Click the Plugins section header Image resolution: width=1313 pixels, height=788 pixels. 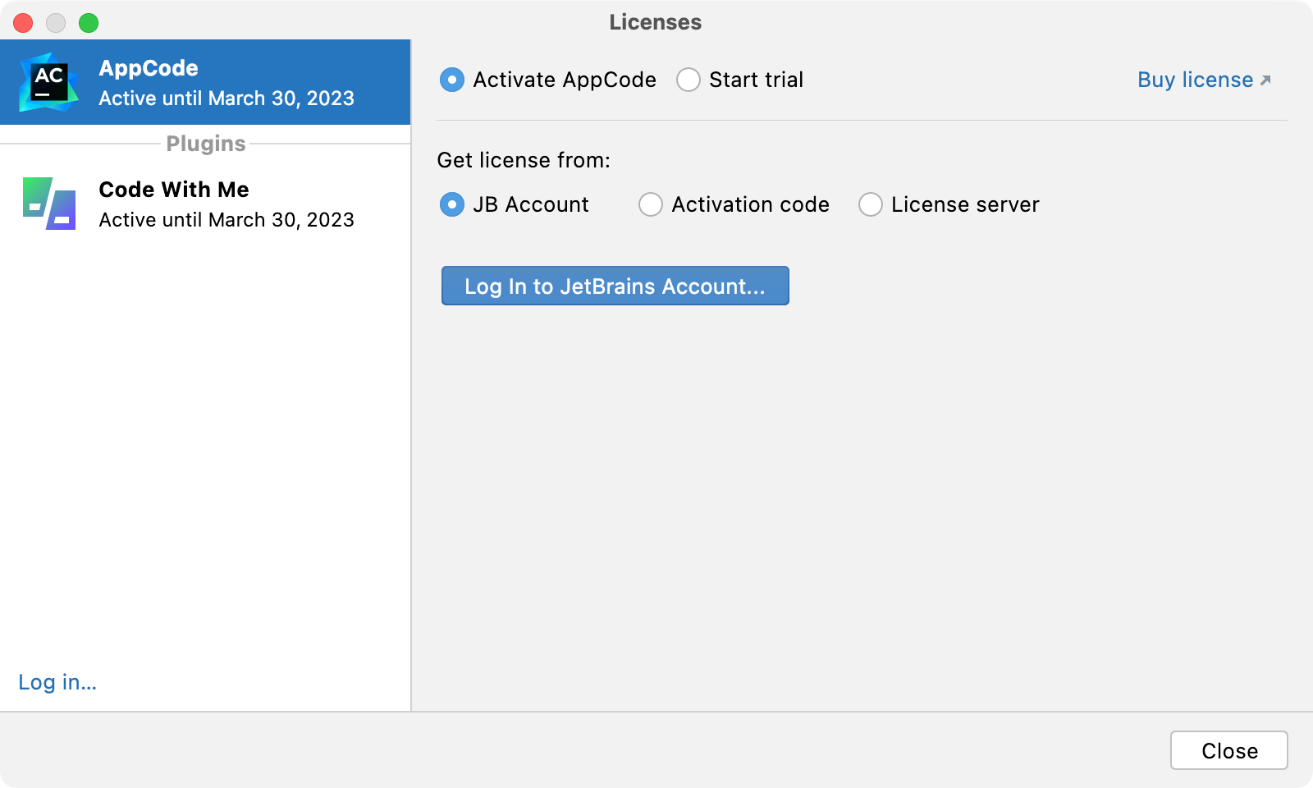pyautogui.click(x=205, y=143)
